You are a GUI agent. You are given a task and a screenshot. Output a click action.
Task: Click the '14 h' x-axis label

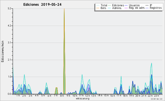coord(100,96)
